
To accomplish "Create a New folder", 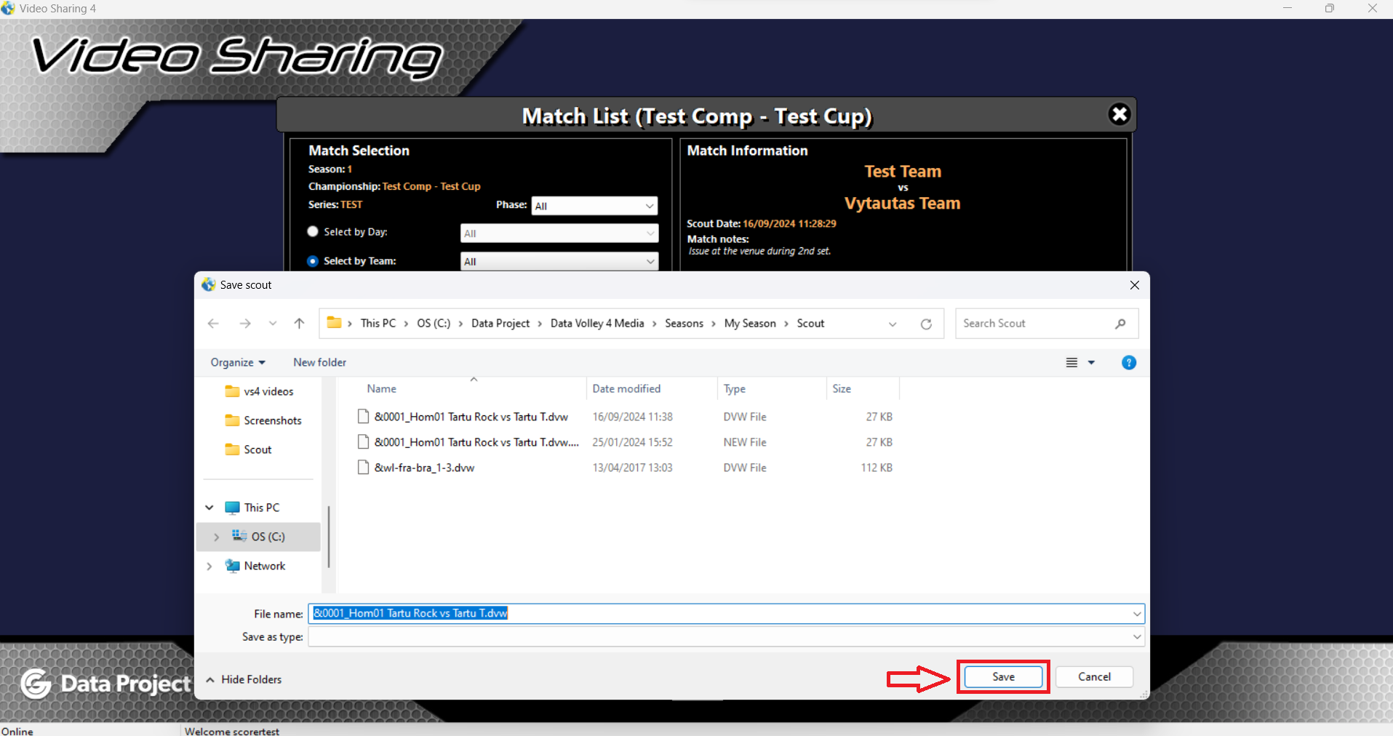I will [319, 362].
